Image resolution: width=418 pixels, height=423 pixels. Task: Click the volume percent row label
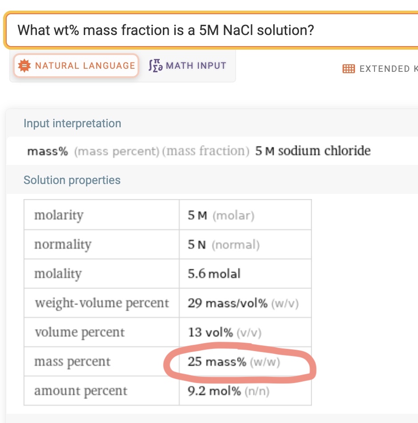click(79, 332)
